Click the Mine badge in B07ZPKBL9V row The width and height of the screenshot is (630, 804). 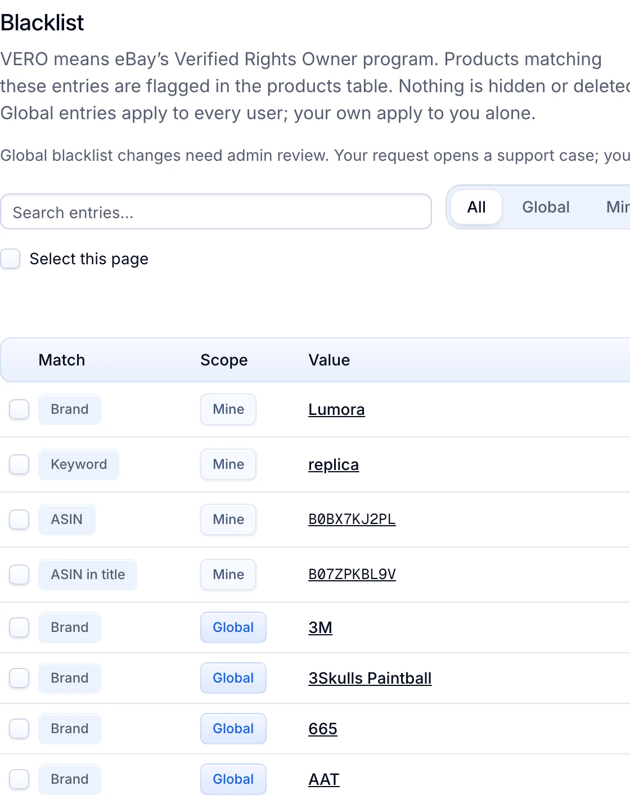click(228, 575)
